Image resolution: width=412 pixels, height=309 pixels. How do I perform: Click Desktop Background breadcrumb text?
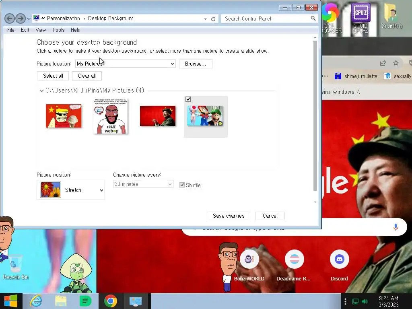click(111, 19)
